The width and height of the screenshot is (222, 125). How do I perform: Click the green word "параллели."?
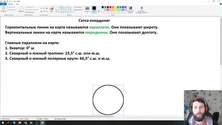100,27
